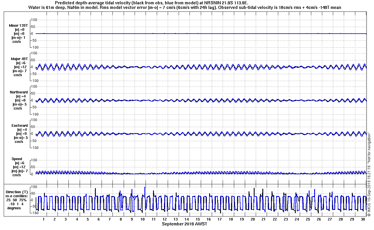Click day 25 on the date axis
The image size is (374, 230).
(x=308, y=219)
